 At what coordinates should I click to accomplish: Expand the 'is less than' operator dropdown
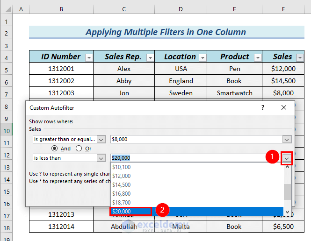(101, 158)
